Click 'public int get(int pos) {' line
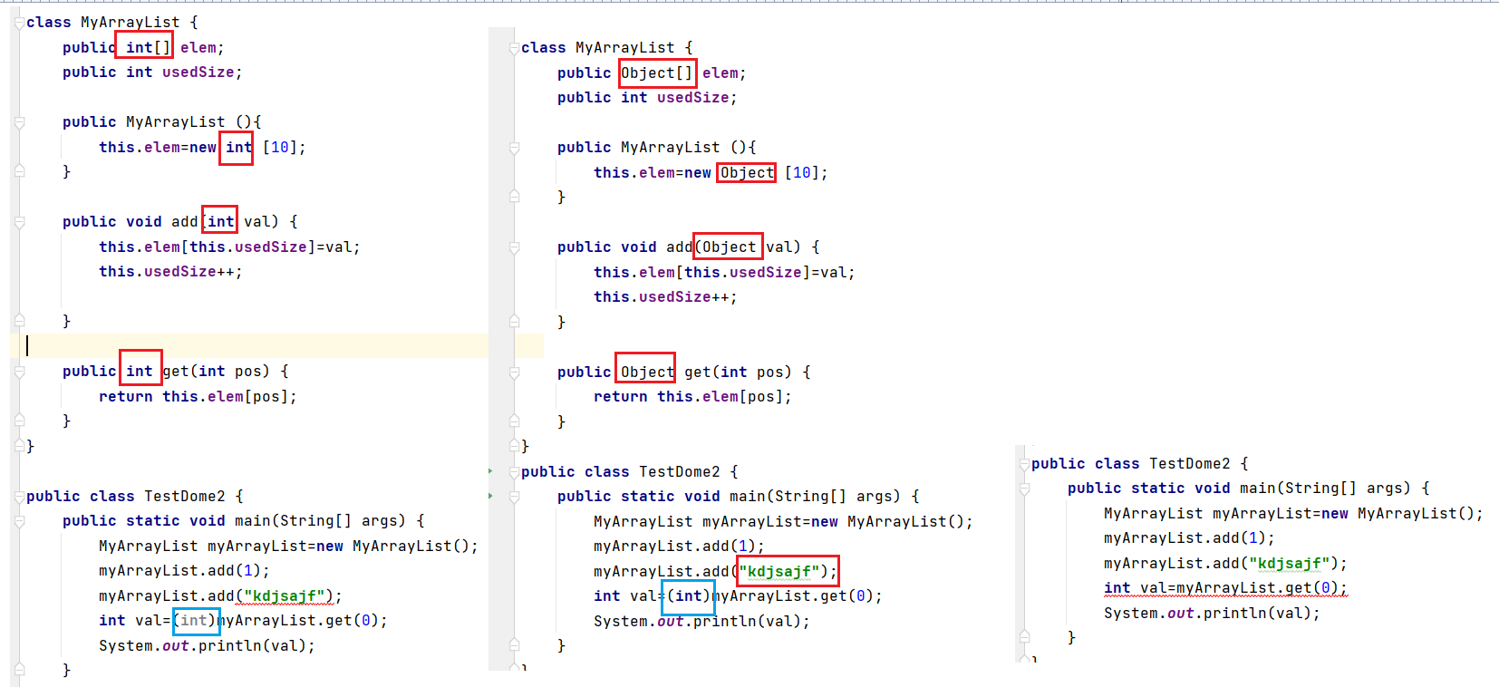 click(x=176, y=372)
